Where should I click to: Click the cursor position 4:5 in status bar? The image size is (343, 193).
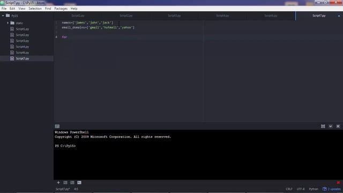click(76, 189)
